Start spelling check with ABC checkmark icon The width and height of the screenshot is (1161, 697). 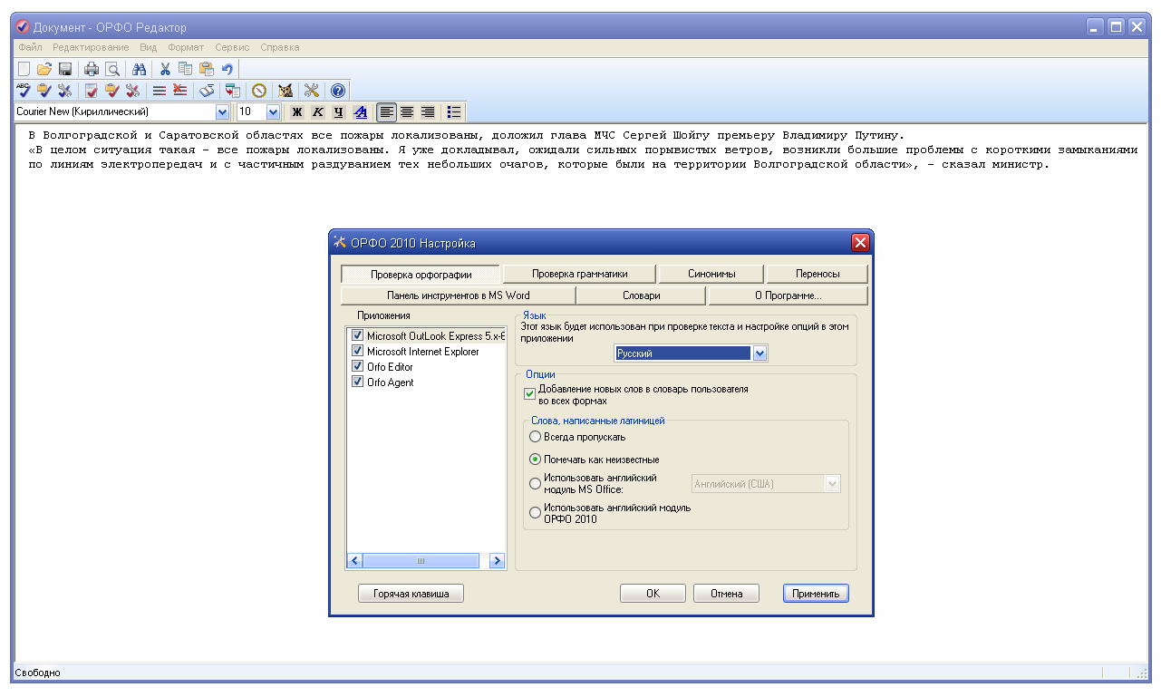(24, 91)
